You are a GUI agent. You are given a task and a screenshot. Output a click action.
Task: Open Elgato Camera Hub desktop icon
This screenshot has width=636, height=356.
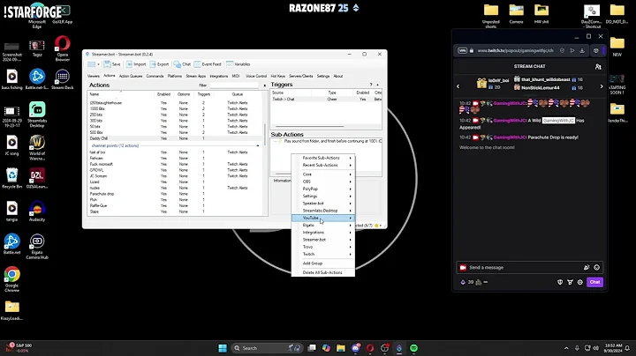coord(37,247)
